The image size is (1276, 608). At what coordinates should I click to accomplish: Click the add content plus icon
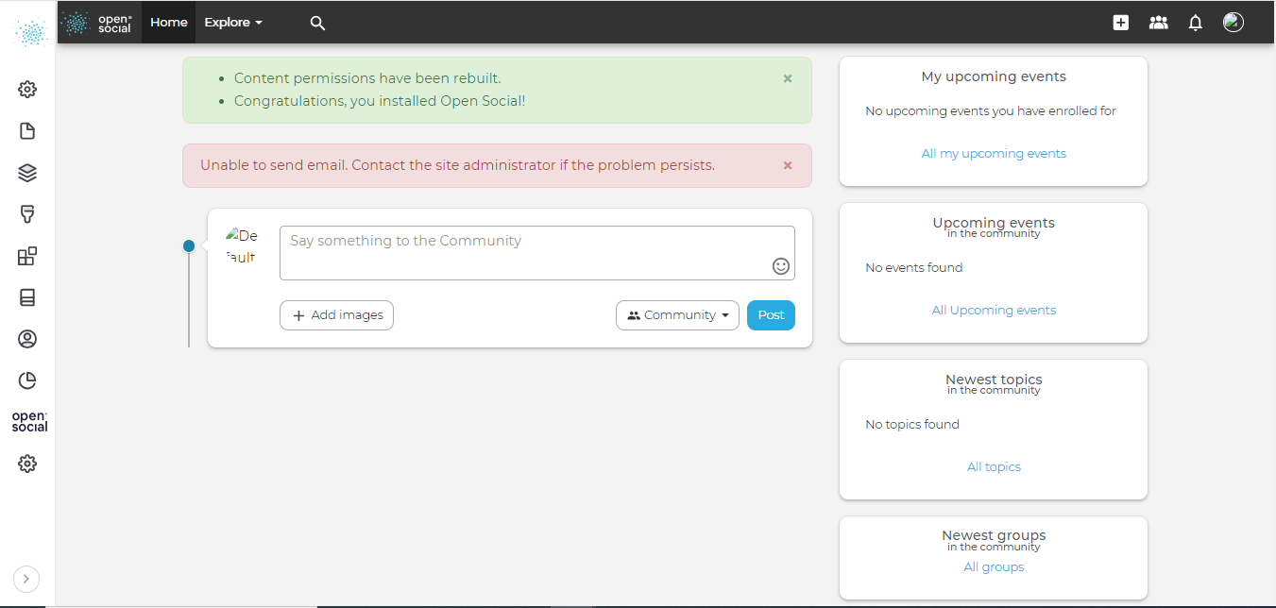1120,22
